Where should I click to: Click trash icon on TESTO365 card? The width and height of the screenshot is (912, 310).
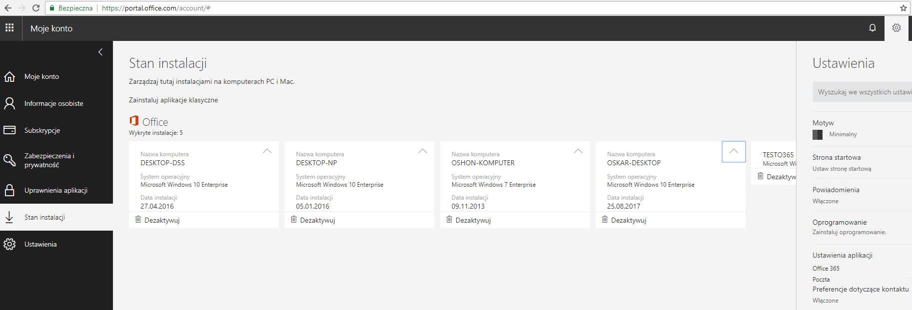[761, 176]
